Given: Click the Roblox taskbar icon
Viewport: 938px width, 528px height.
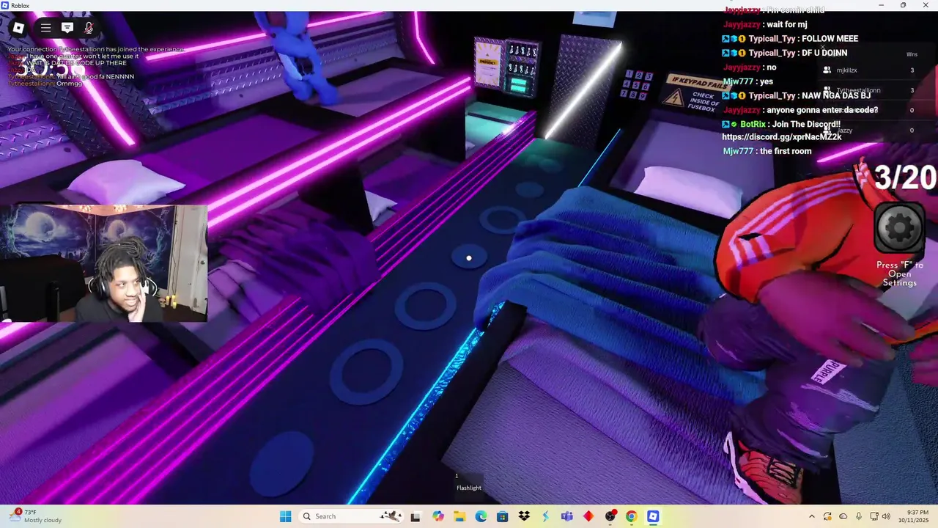Looking at the screenshot, I should click(x=653, y=516).
